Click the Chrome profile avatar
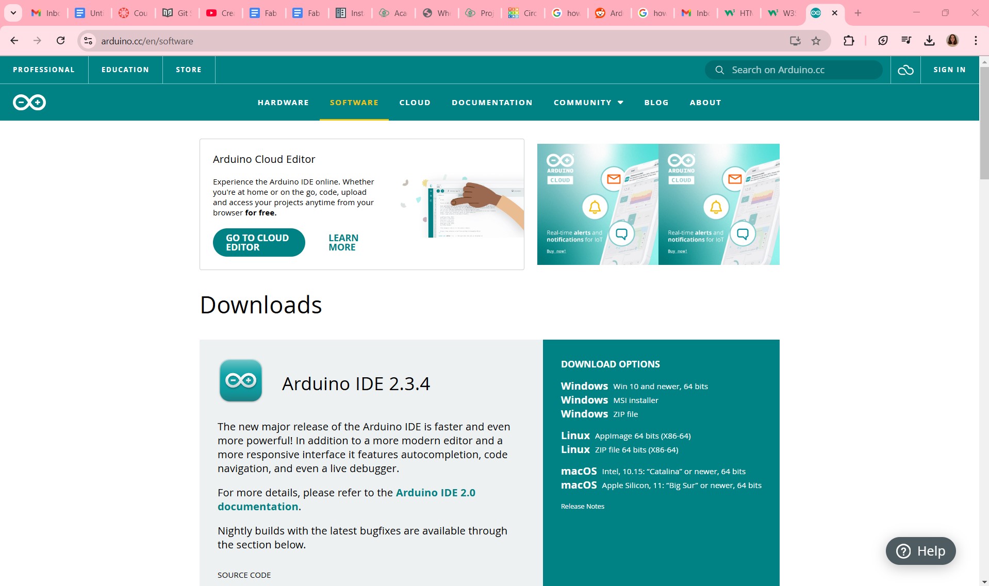Screen dimensions: 989x586 [x=952, y=41]
